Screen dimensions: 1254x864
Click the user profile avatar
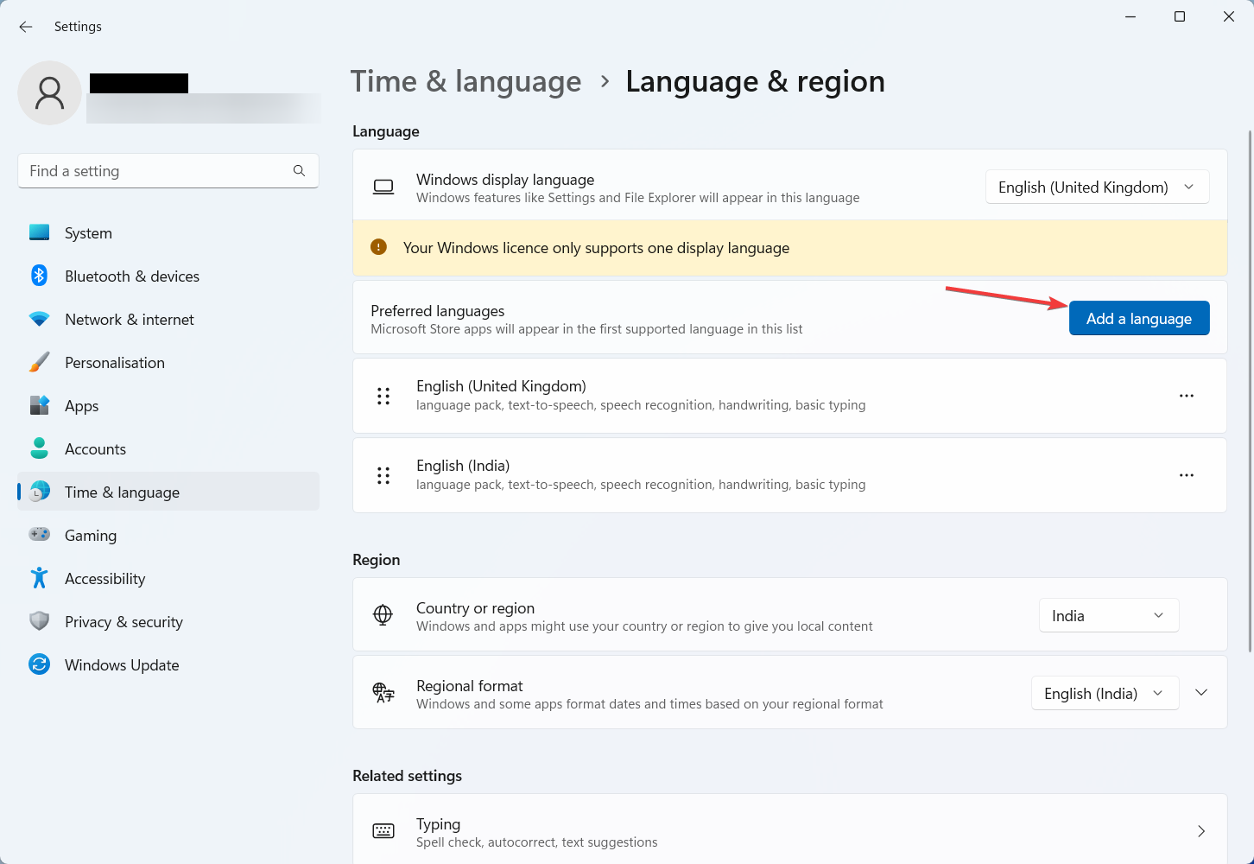pos(50,92)
